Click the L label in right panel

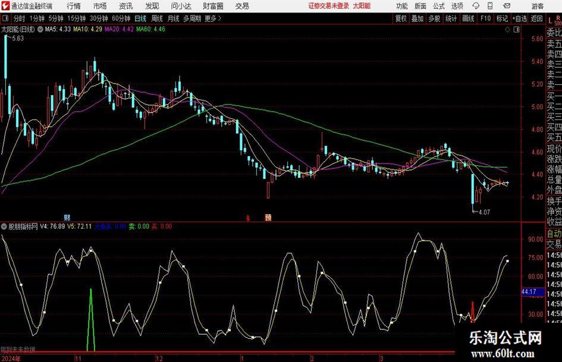point(550,21)
